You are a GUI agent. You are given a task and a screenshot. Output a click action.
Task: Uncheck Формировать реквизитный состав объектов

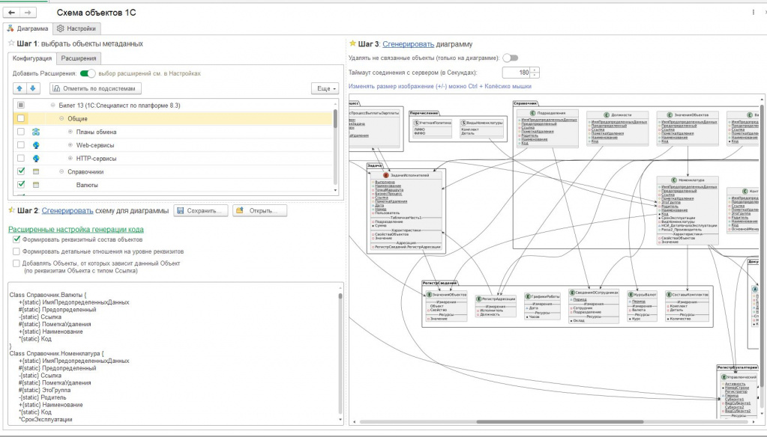pyautogui.click(x=16, y=239)
